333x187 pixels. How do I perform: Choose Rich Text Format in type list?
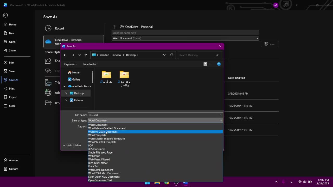coord(98,163)
